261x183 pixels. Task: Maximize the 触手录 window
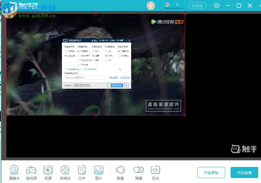pos(239,6)
